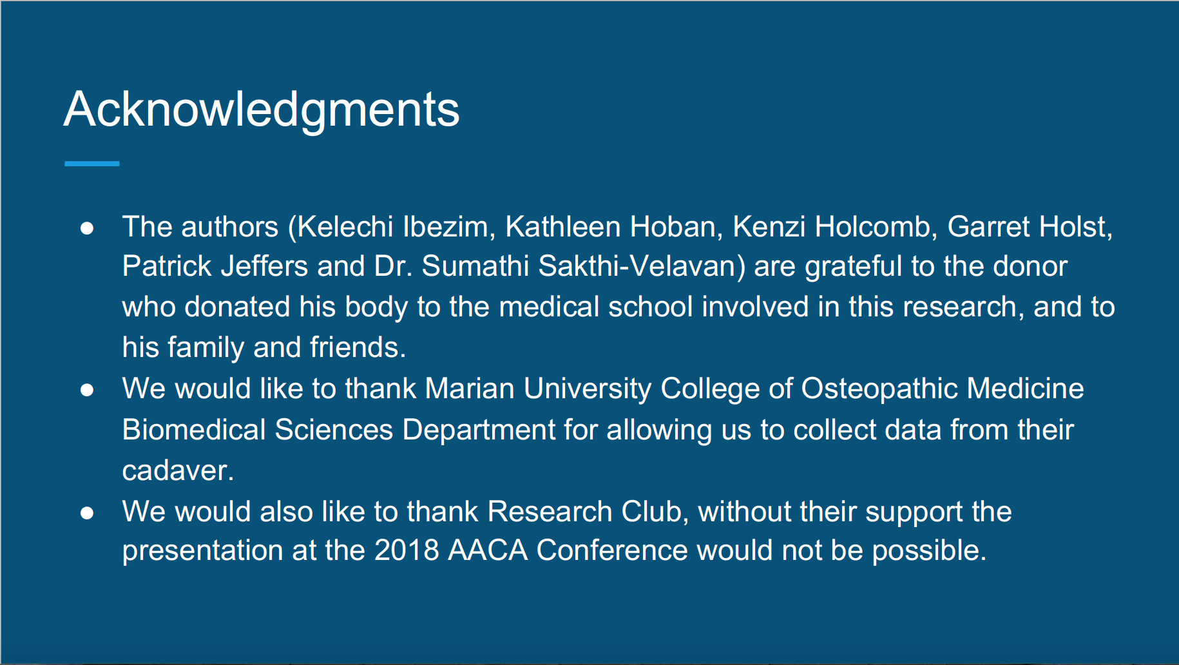Click the Acknowledgments slide title
Screen dimensions: 1179x665
click(262, 110)
